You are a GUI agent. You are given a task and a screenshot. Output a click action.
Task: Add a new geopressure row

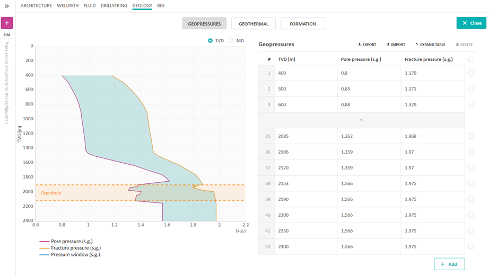pyautogui.click(x=449, y=264)
